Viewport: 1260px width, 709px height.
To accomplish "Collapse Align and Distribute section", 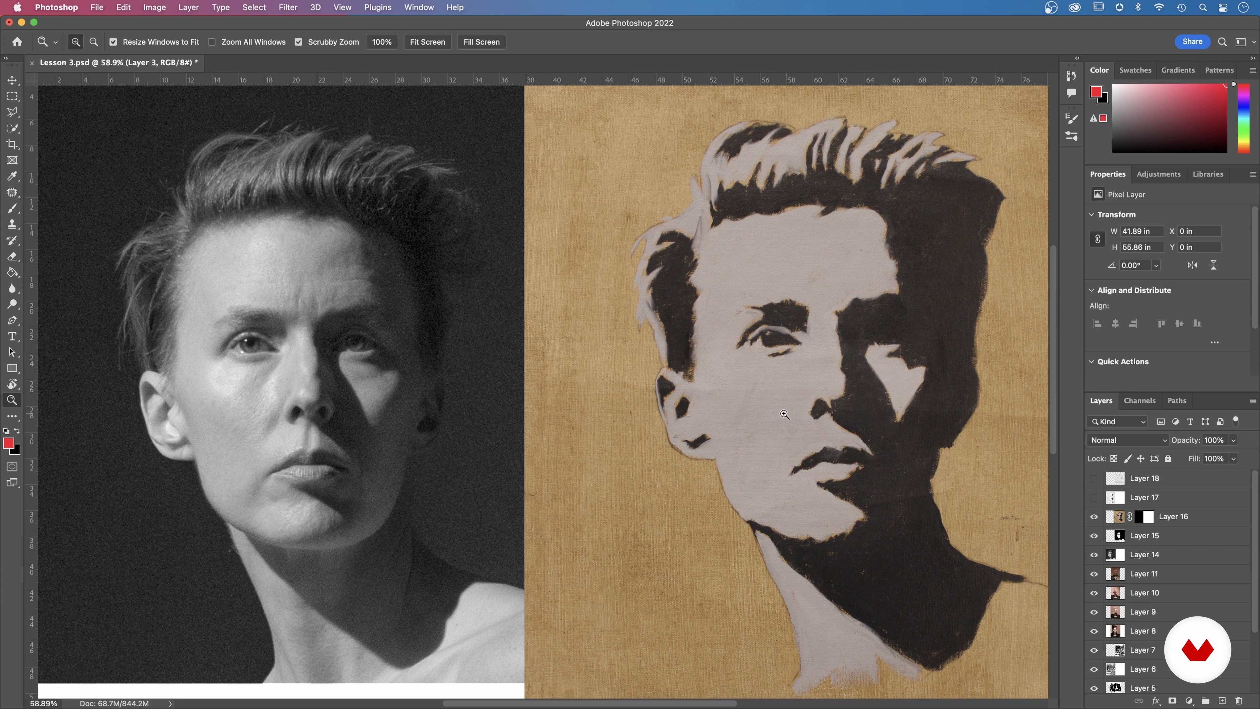I will (x=1091, y=290).
